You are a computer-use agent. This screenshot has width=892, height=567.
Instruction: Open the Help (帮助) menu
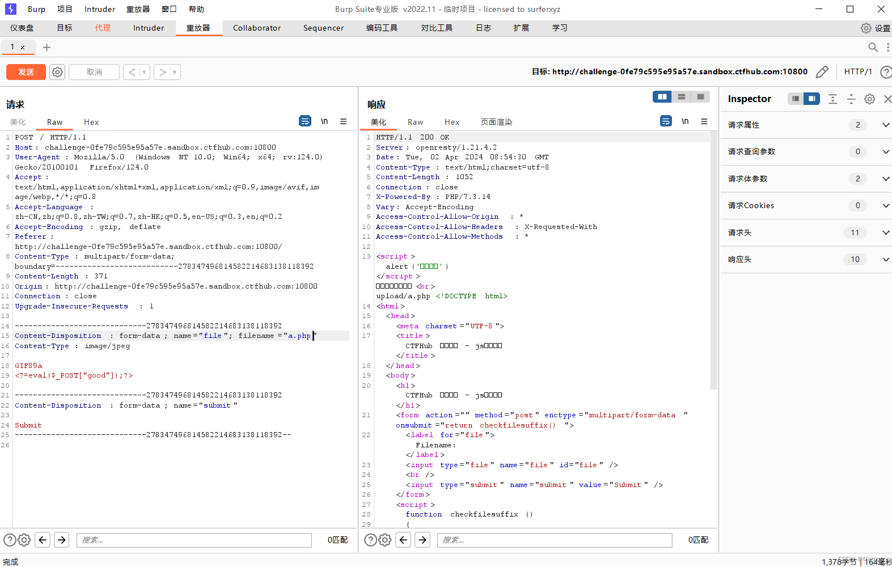tap(196, 9)
